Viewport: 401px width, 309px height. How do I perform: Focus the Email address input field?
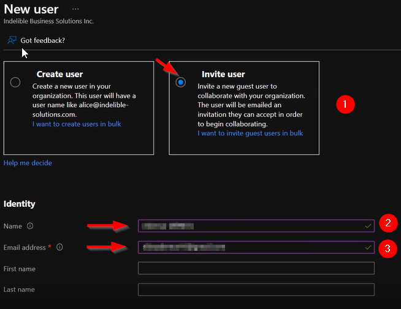(256, 247)
